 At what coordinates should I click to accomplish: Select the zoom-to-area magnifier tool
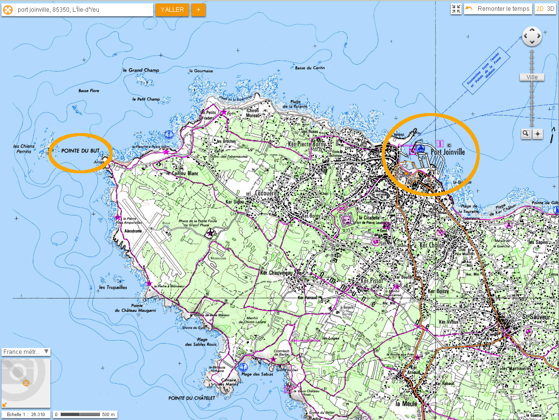pos(526,134)
